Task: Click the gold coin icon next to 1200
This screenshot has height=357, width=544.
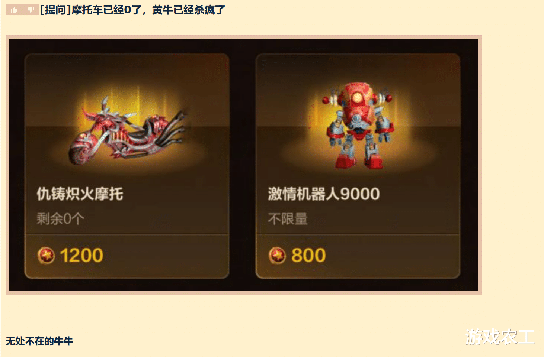Action: [46, 256]
